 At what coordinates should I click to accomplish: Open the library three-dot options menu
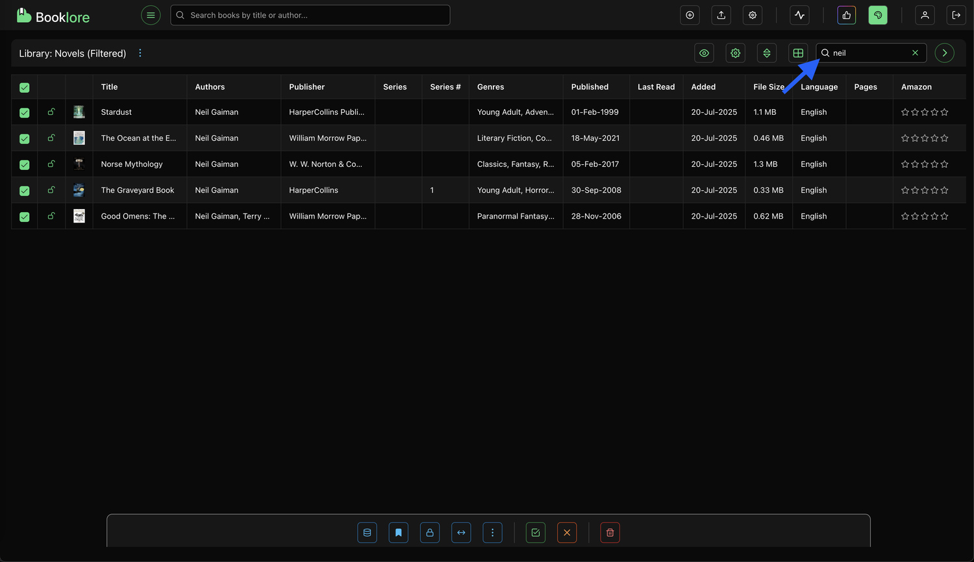[140, 53]
